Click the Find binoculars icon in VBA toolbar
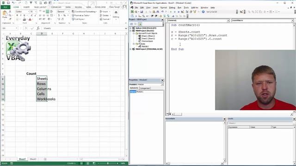The height and width of the screenshot is (166, 296). (158, 12)
